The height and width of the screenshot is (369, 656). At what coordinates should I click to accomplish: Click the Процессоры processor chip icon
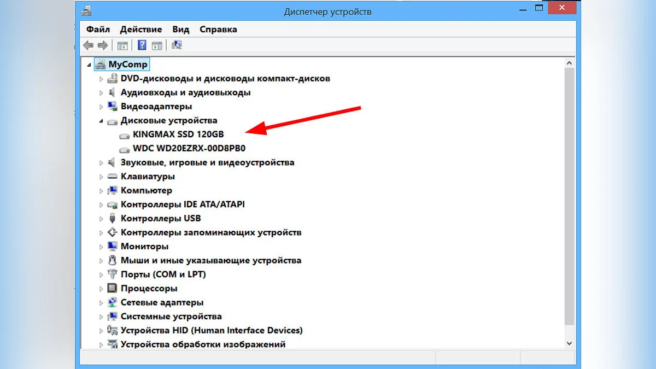[112, 289]
